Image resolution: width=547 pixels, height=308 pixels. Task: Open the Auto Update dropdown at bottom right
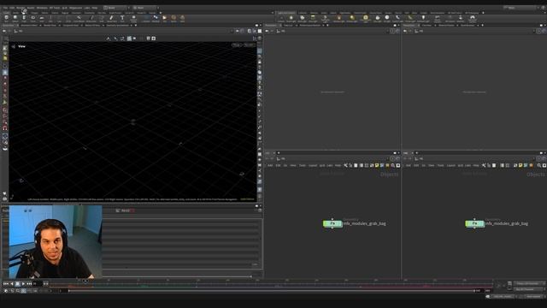coord(533,297)
